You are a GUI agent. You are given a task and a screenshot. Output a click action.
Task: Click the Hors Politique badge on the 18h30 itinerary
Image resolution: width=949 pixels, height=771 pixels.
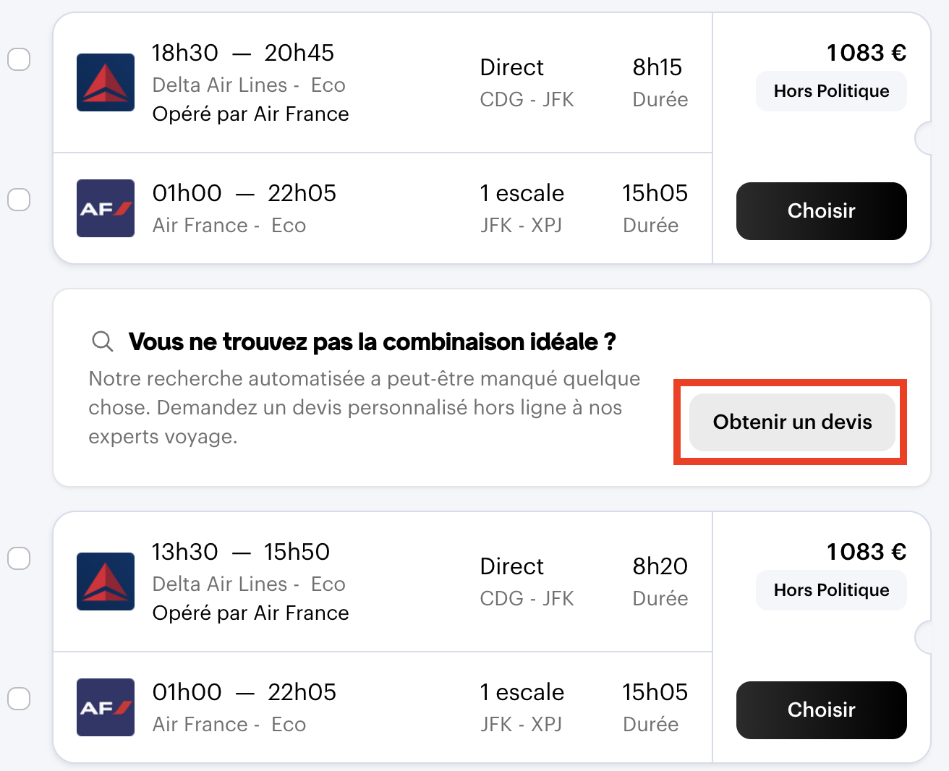(x=831, y=91)
